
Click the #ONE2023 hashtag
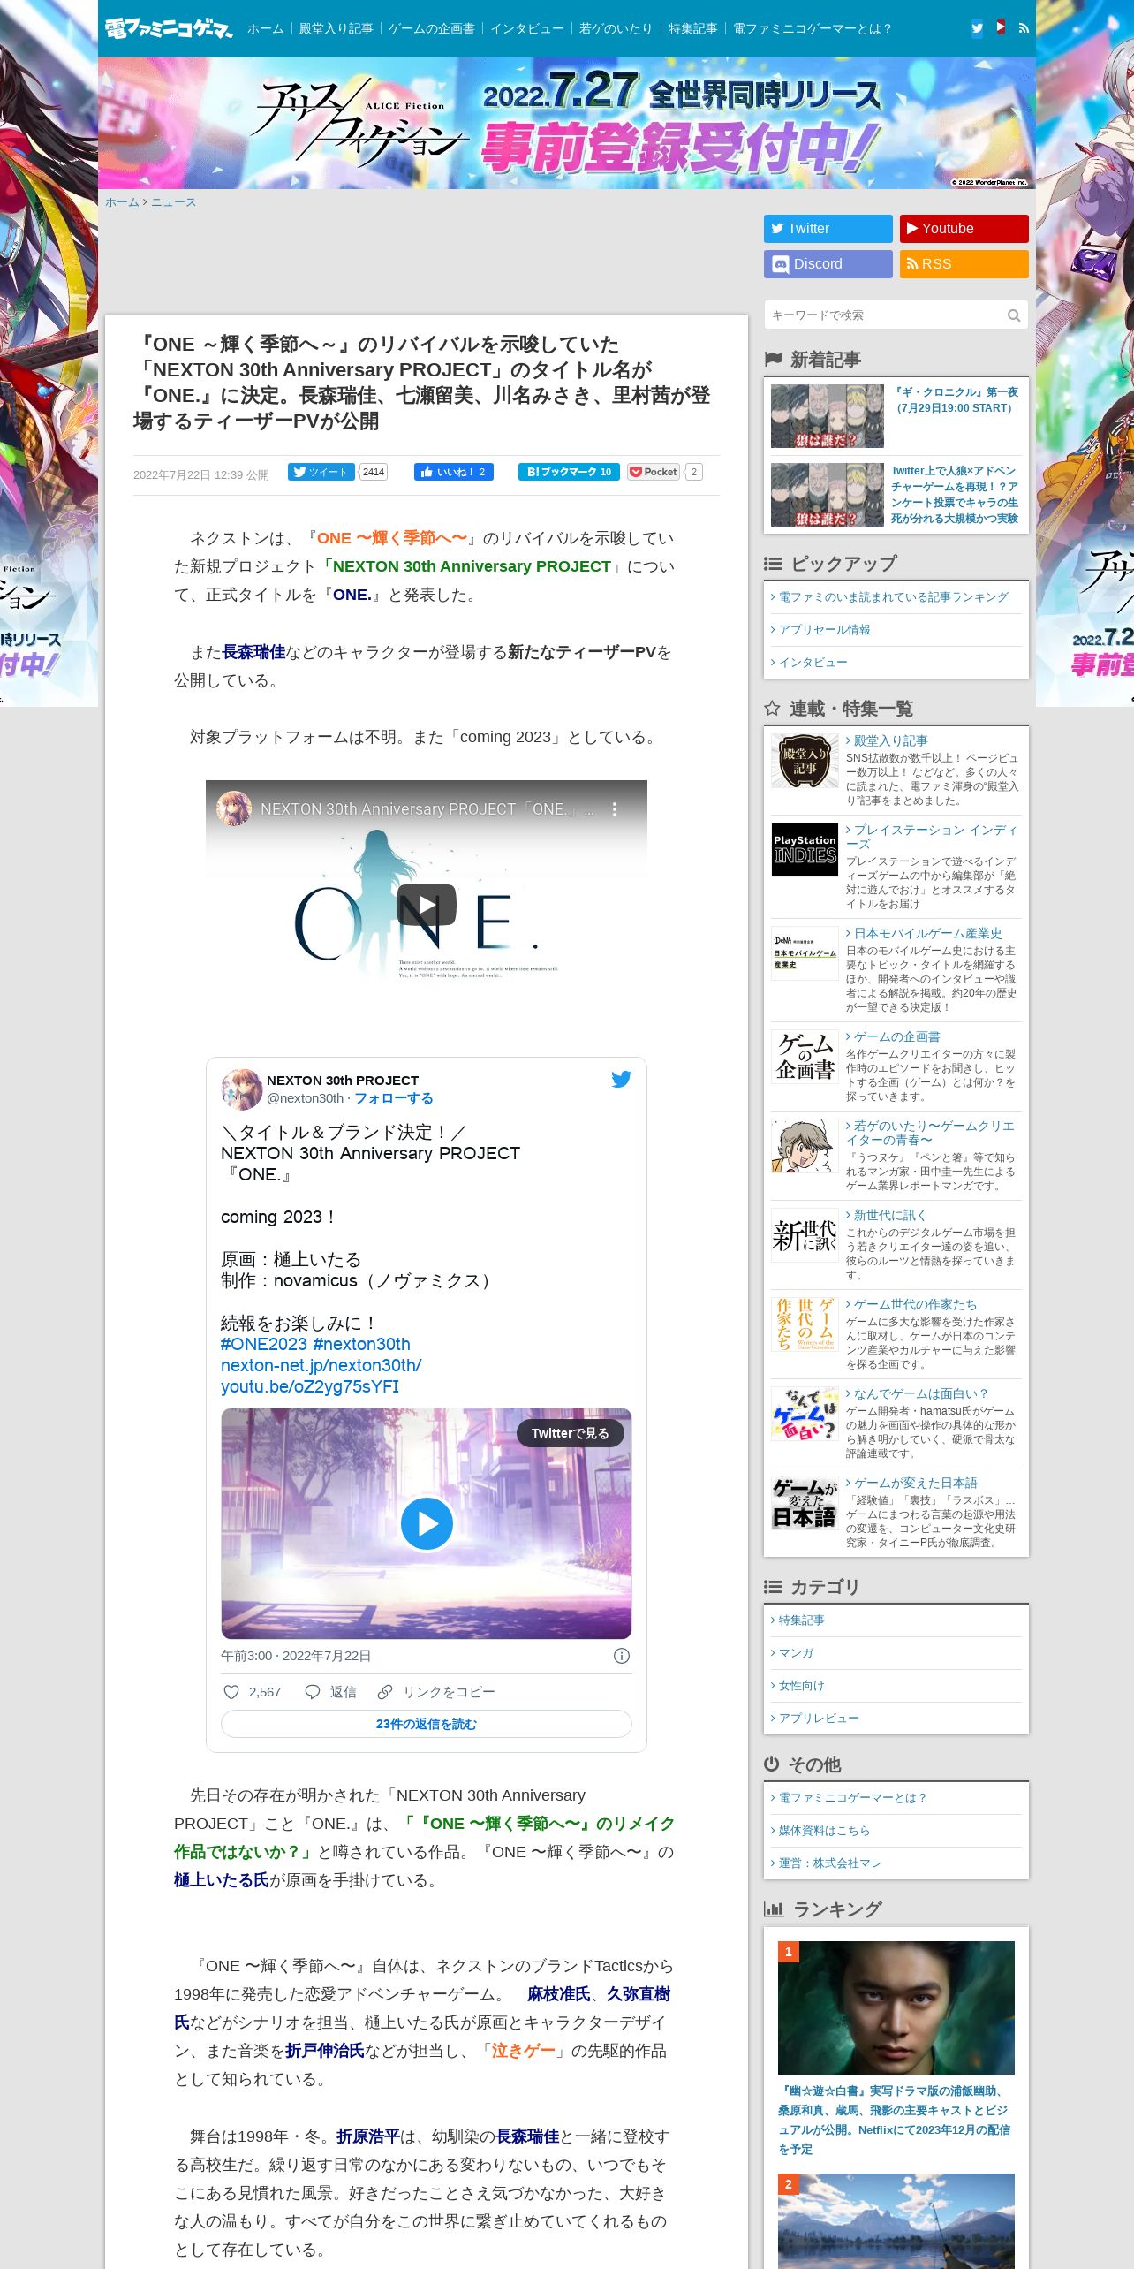coord(263,1344)
